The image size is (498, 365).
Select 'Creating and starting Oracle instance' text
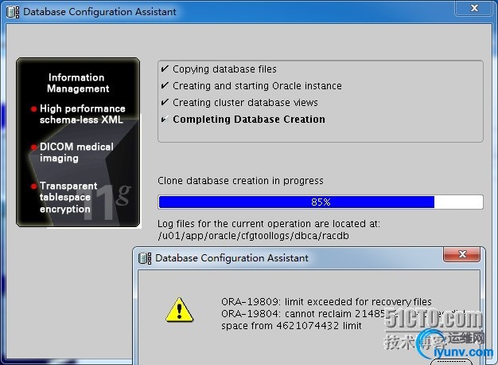(257, 86)
